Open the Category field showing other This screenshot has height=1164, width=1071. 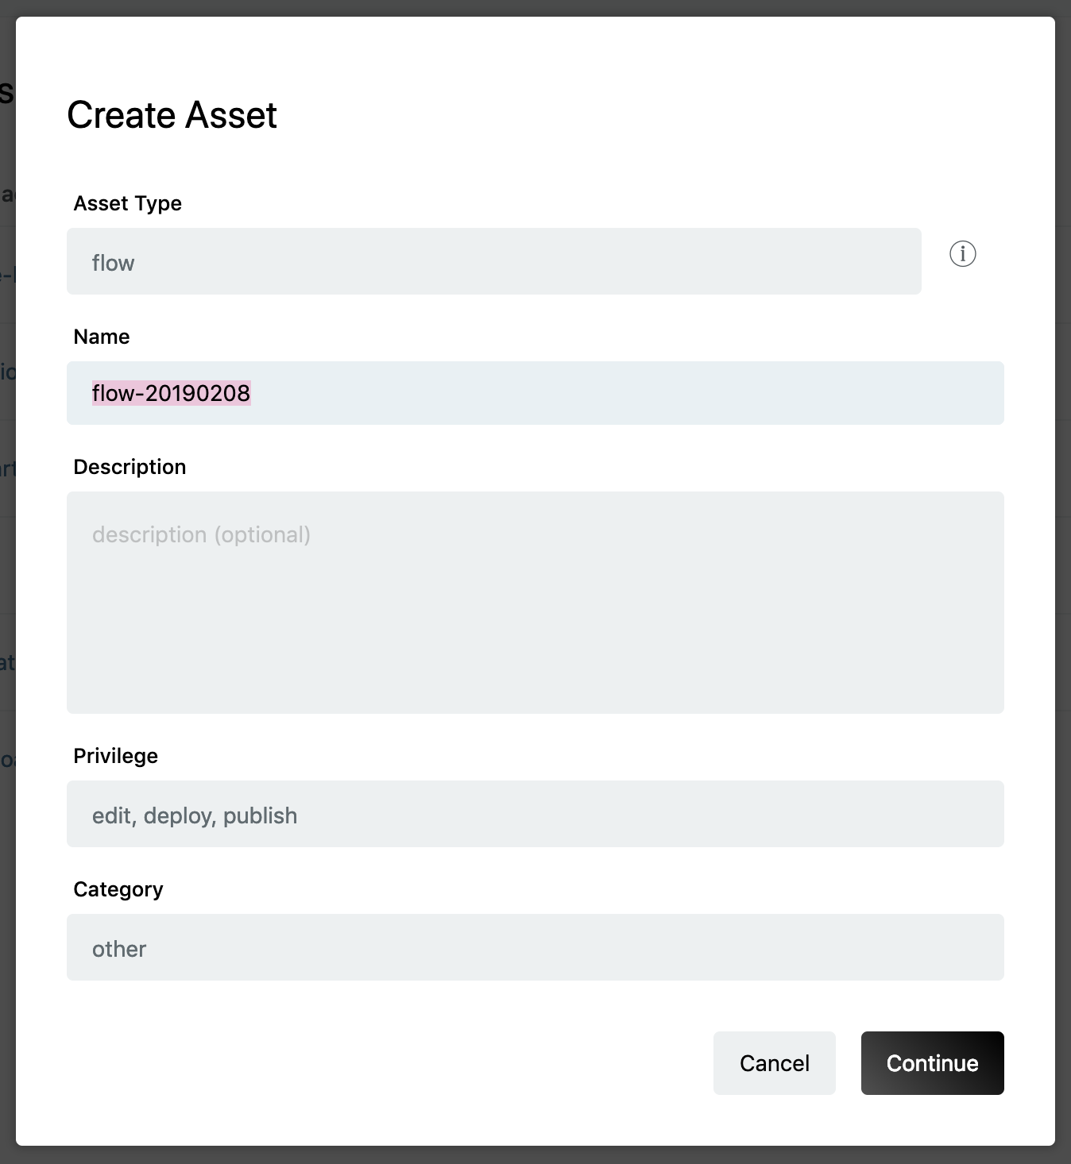coord(535,947)
